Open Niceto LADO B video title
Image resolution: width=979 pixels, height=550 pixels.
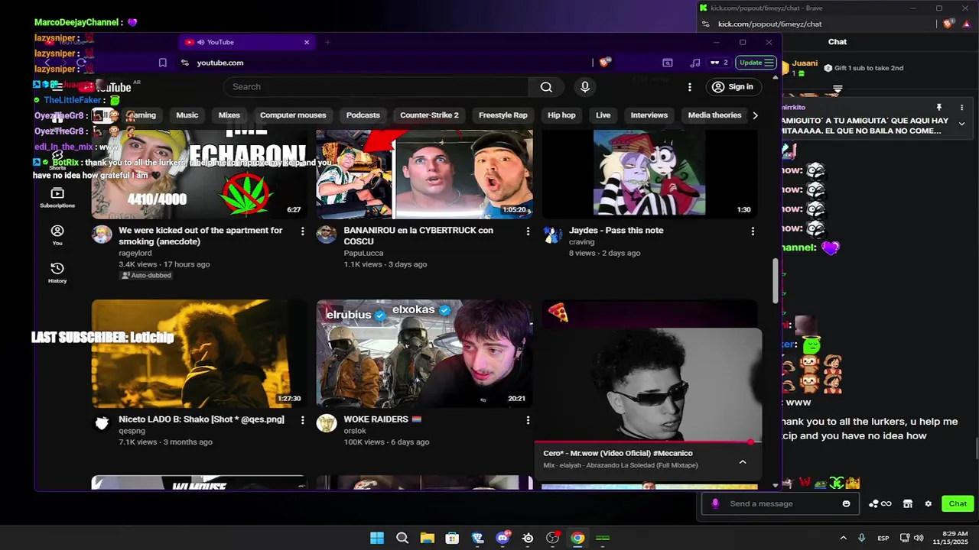click(x=201, y=419)
